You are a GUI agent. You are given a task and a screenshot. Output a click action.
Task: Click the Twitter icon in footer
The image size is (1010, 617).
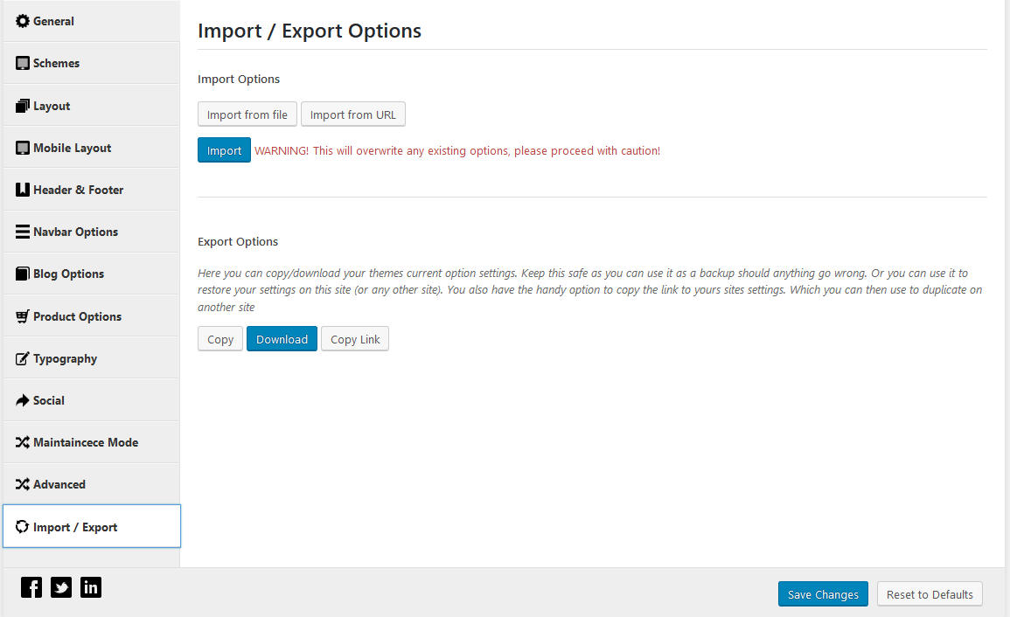61,587
